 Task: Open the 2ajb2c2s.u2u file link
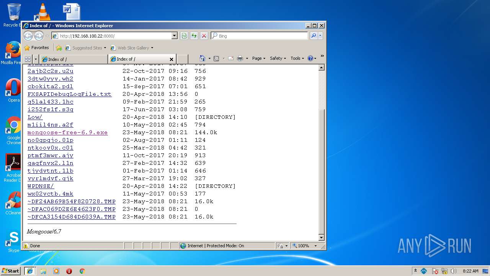coord(50,71)
